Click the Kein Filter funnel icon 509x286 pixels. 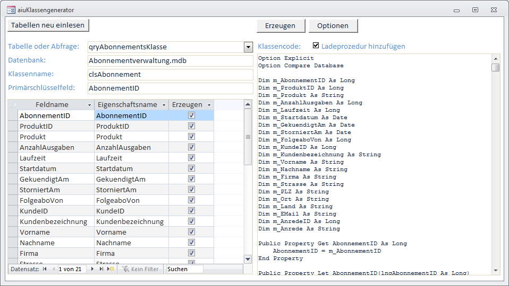click(125, 269)
